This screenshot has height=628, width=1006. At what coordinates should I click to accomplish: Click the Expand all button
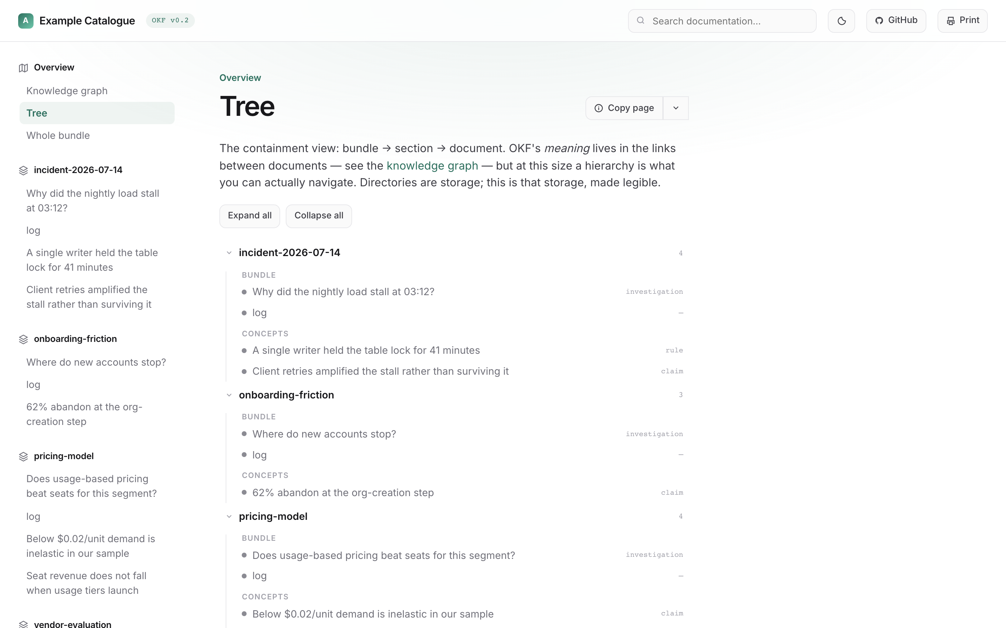pos(250,216)
